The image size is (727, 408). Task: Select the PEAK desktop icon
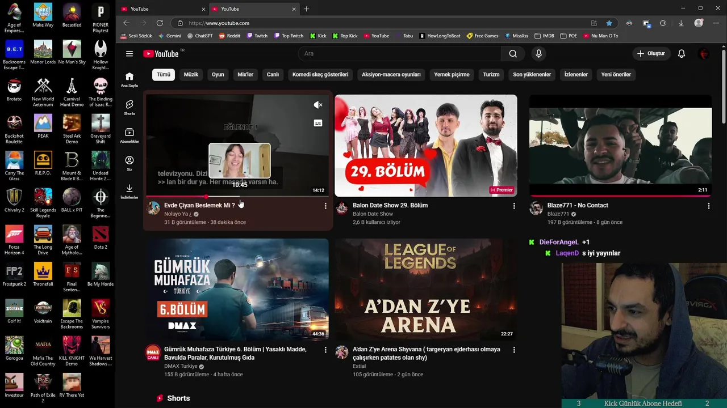[x=43, y=127]
